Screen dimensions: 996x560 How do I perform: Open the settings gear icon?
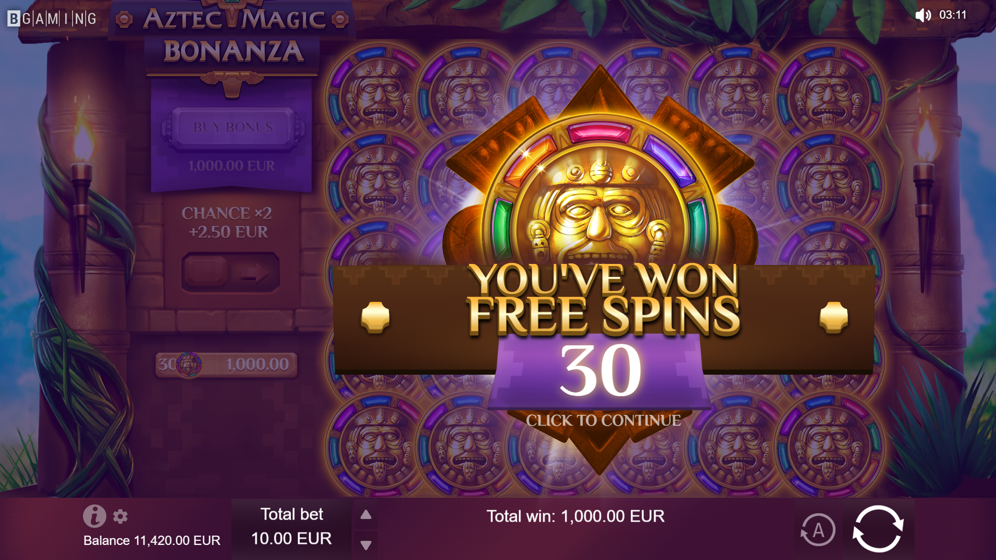pos(120,516)
